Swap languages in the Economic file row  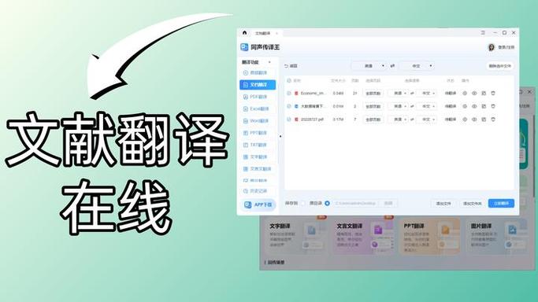click(412, 93)
